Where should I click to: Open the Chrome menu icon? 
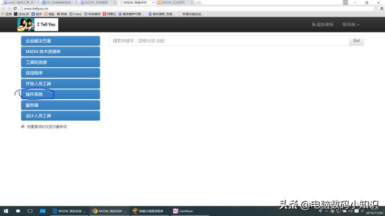[382, 9]
